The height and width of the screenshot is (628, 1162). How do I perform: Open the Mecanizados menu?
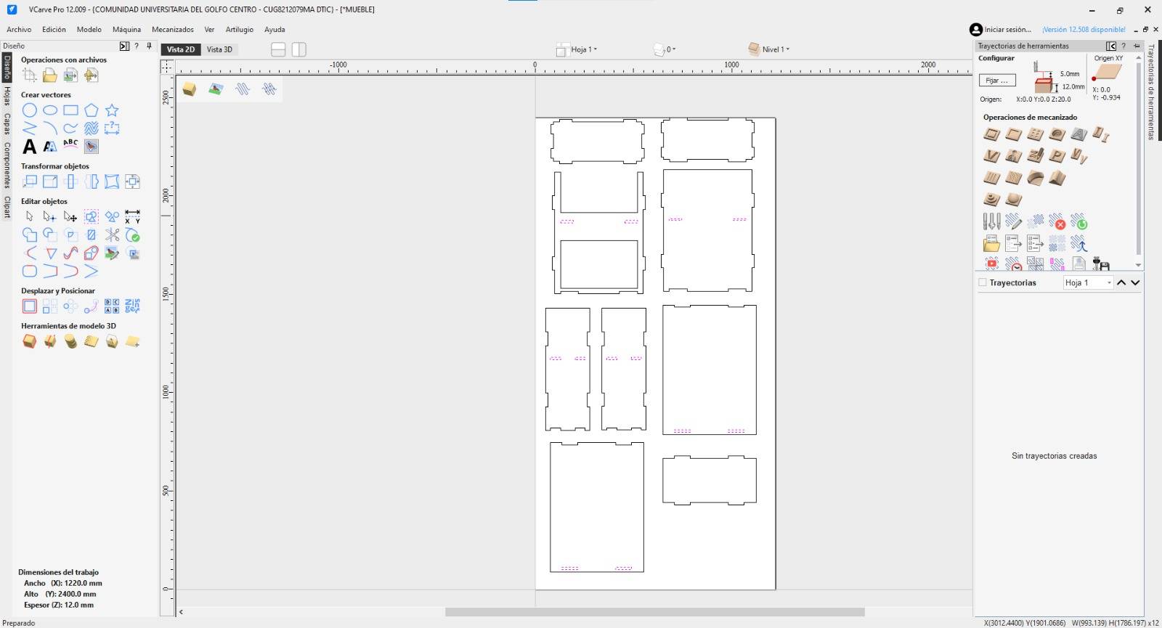pyautogui.click(x=173, y=30)
